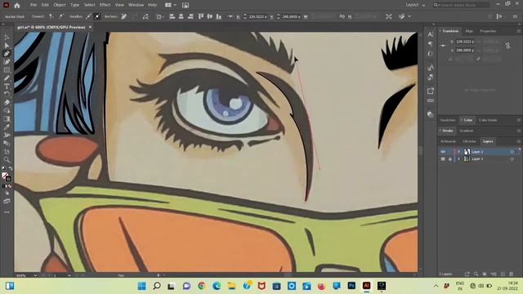Open the File menu

coord(34,5)
